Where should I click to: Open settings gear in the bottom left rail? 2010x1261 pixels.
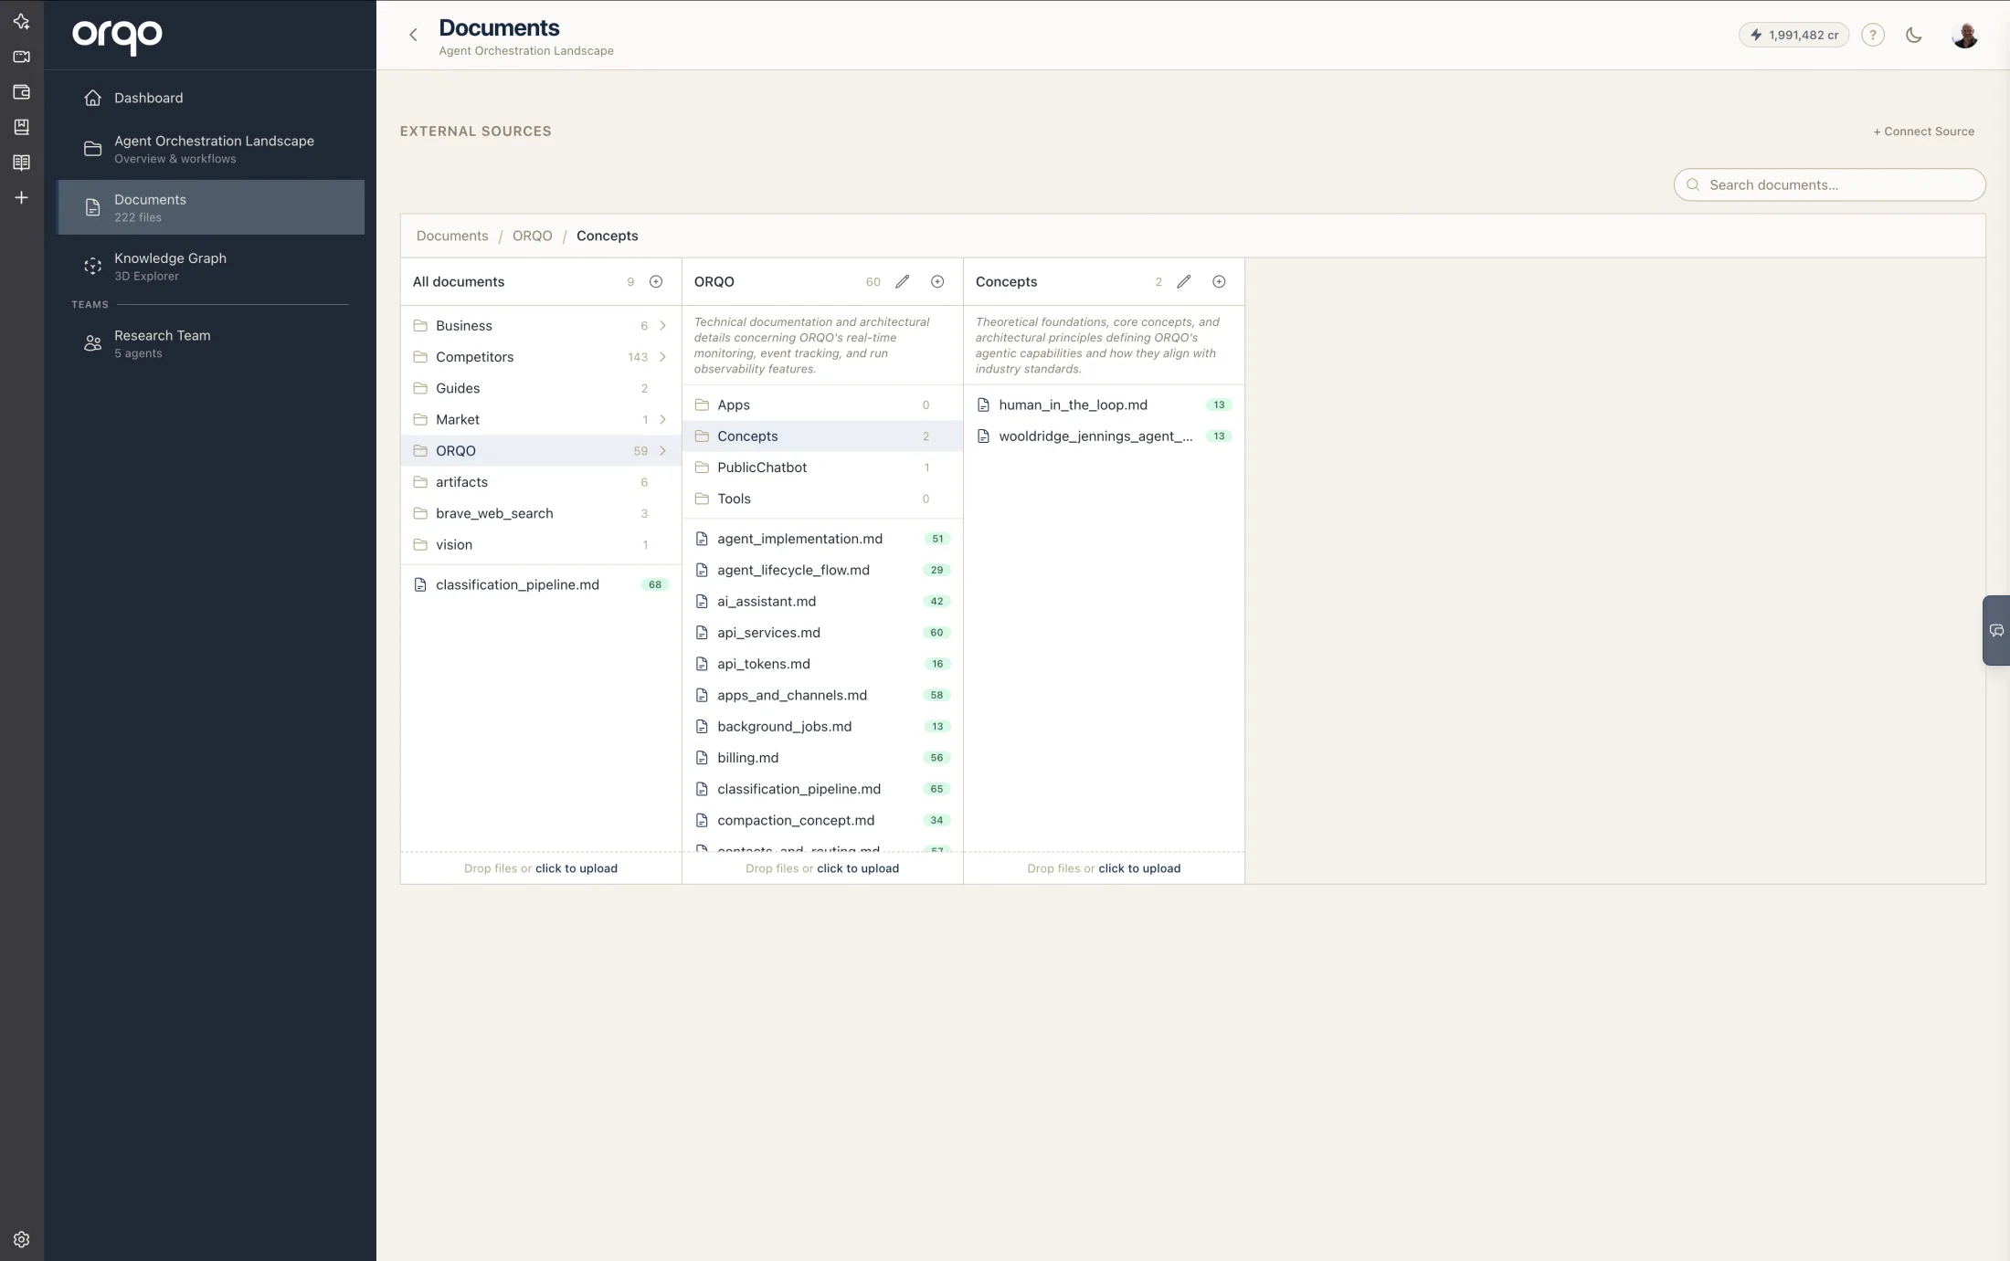[22, 1239]
